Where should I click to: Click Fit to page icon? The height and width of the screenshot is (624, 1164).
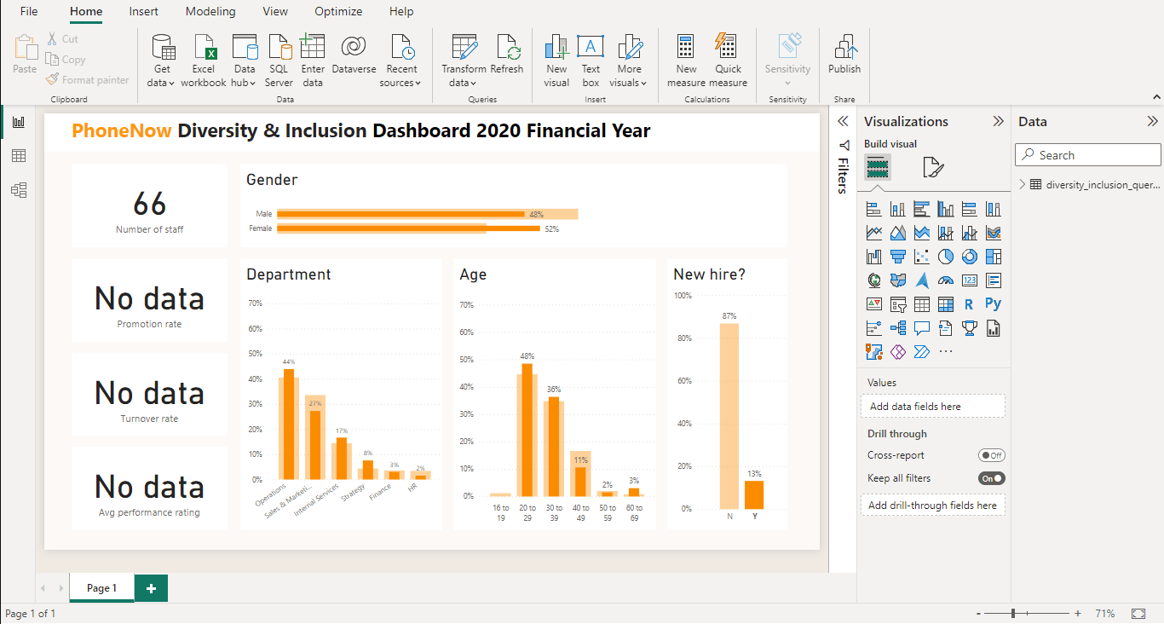(1138, 614)
